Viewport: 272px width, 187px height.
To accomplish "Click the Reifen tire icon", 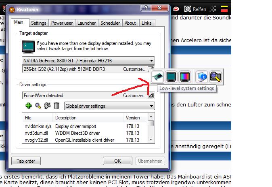I will [188, 9].
